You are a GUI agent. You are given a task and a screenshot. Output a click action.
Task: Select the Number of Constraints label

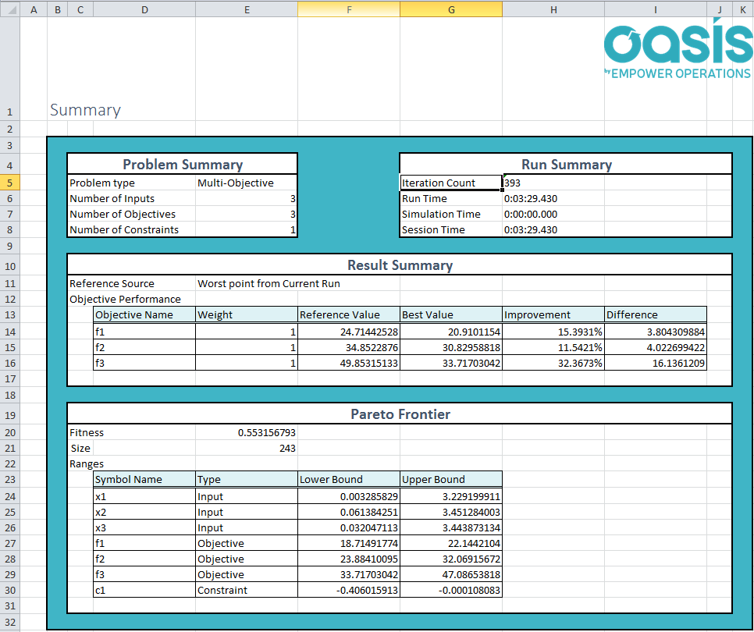point(124,229)
